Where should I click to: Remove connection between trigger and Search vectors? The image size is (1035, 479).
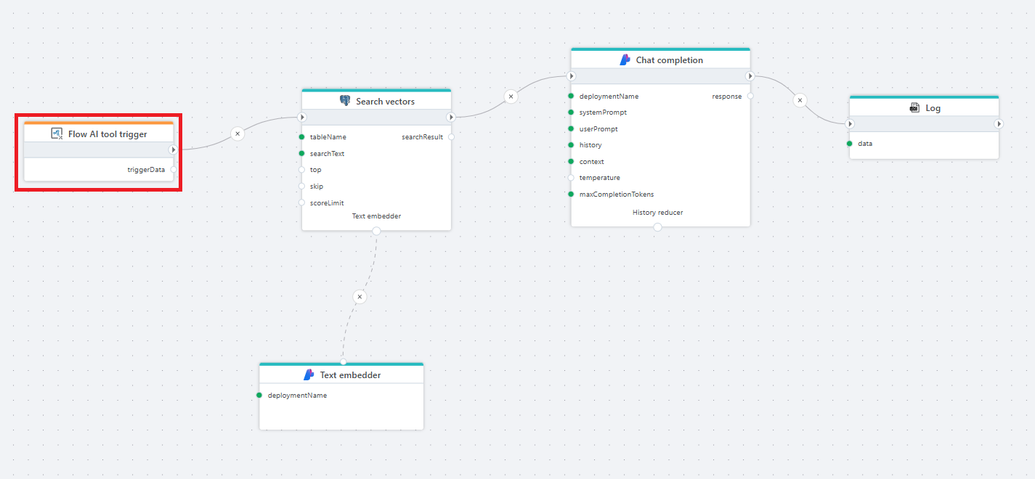(x=238, y=134)
